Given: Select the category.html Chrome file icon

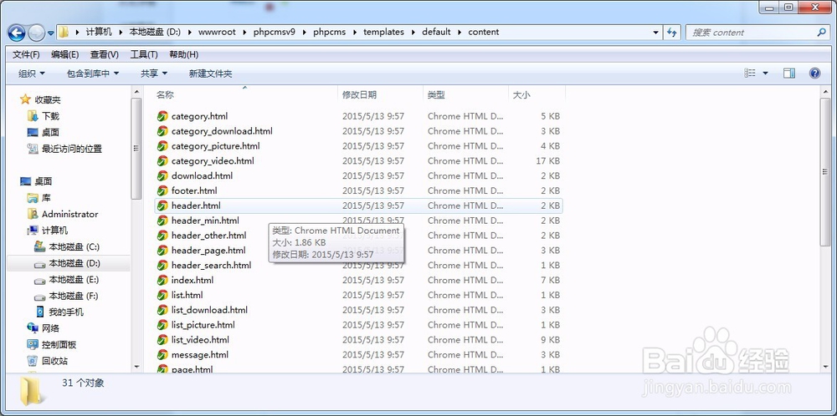Looking at the screenshot, I should 162,116.
